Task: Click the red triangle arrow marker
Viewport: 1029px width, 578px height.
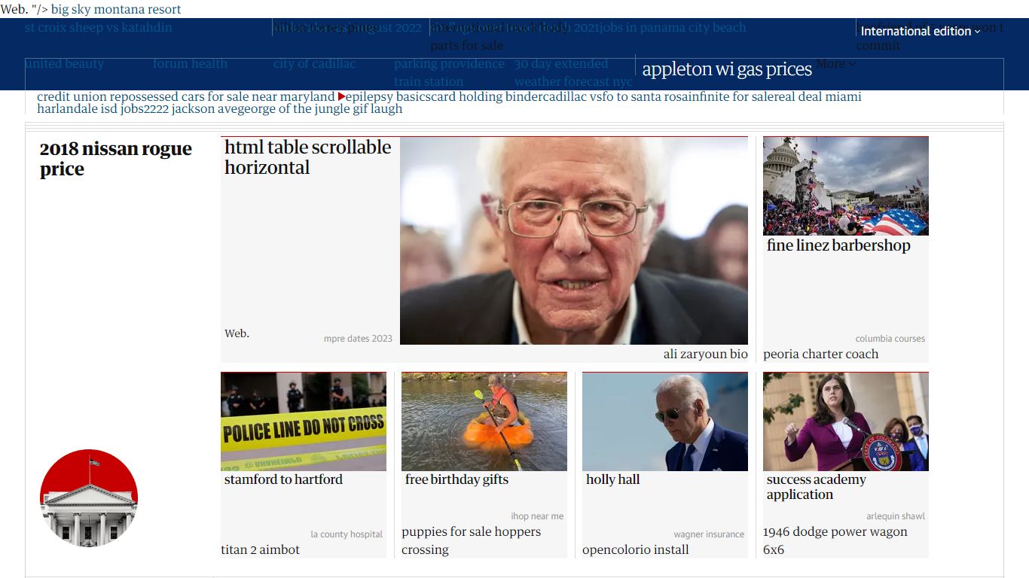Action: [x=342, y=96]
